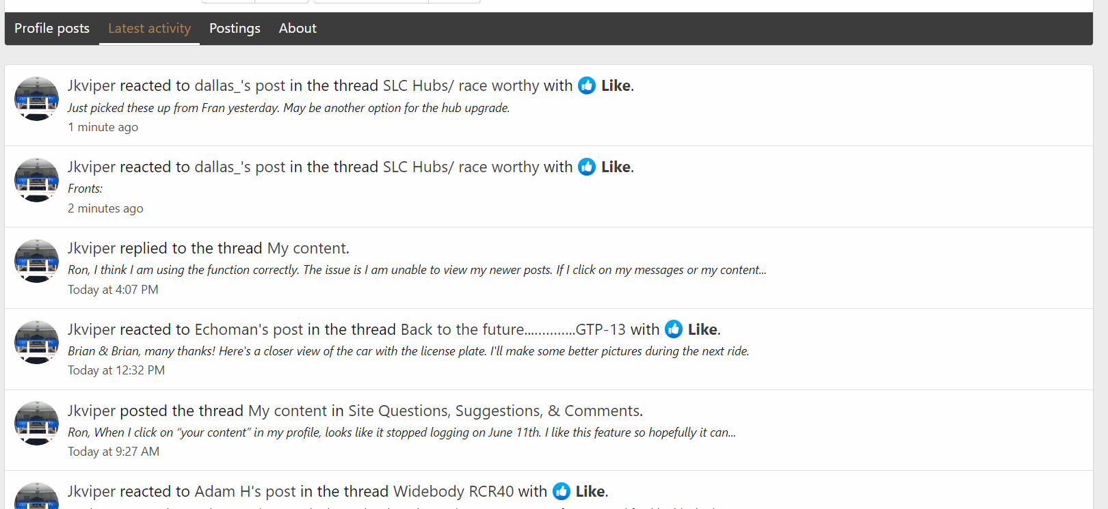Click Like icon in Widebody RCR40 entry
Image resolution: width=1108 pixels, height=509 pixels.
pos(562,491)
